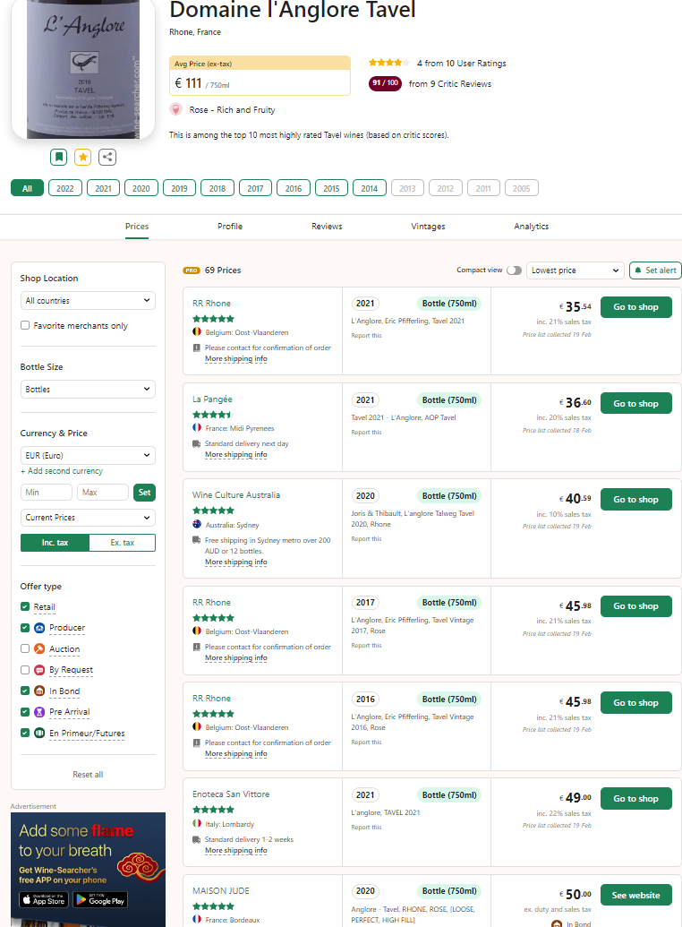Click the Pre Arrival hourglass icon
This screenshot has width=682, height=927.
[39, 712]
